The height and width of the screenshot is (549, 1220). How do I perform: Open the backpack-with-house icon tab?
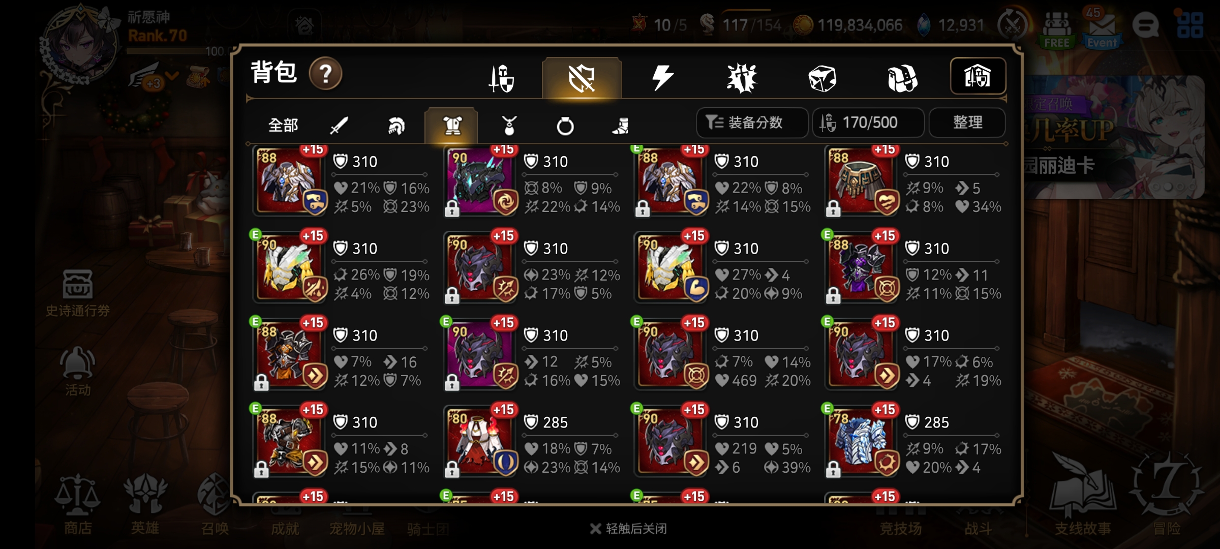(978, 76)
